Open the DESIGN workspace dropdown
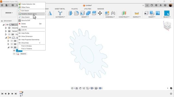This screenshot has width=174, height=97. pos(9,13)
